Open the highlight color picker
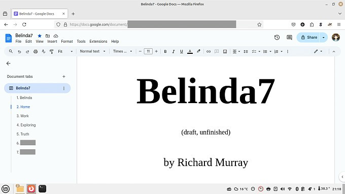The image size is (345, 194). pyautogui.click(x=198, y=51)
